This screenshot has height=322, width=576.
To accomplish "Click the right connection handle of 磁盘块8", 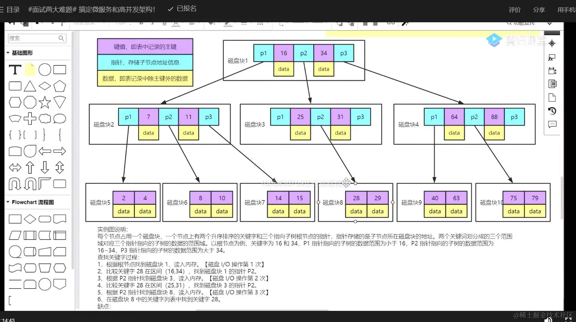I will click(x=393, y=202).
